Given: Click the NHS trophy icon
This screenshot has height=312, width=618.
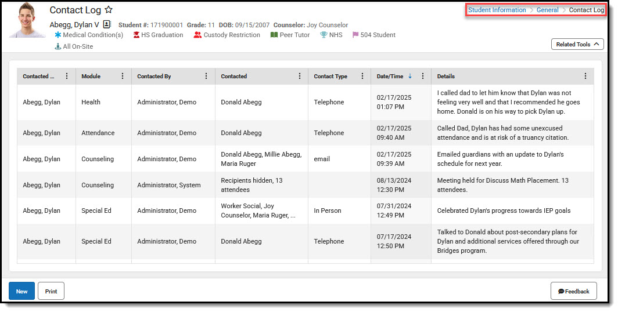Looking at the screenshot, I should pyautogui.click(x=324, y=35).
